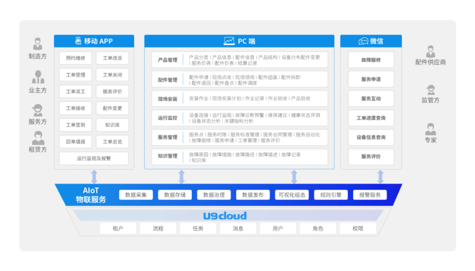Click the PC 端 header text
This screenshot has height=271, width=475.
tap(246, 41)
